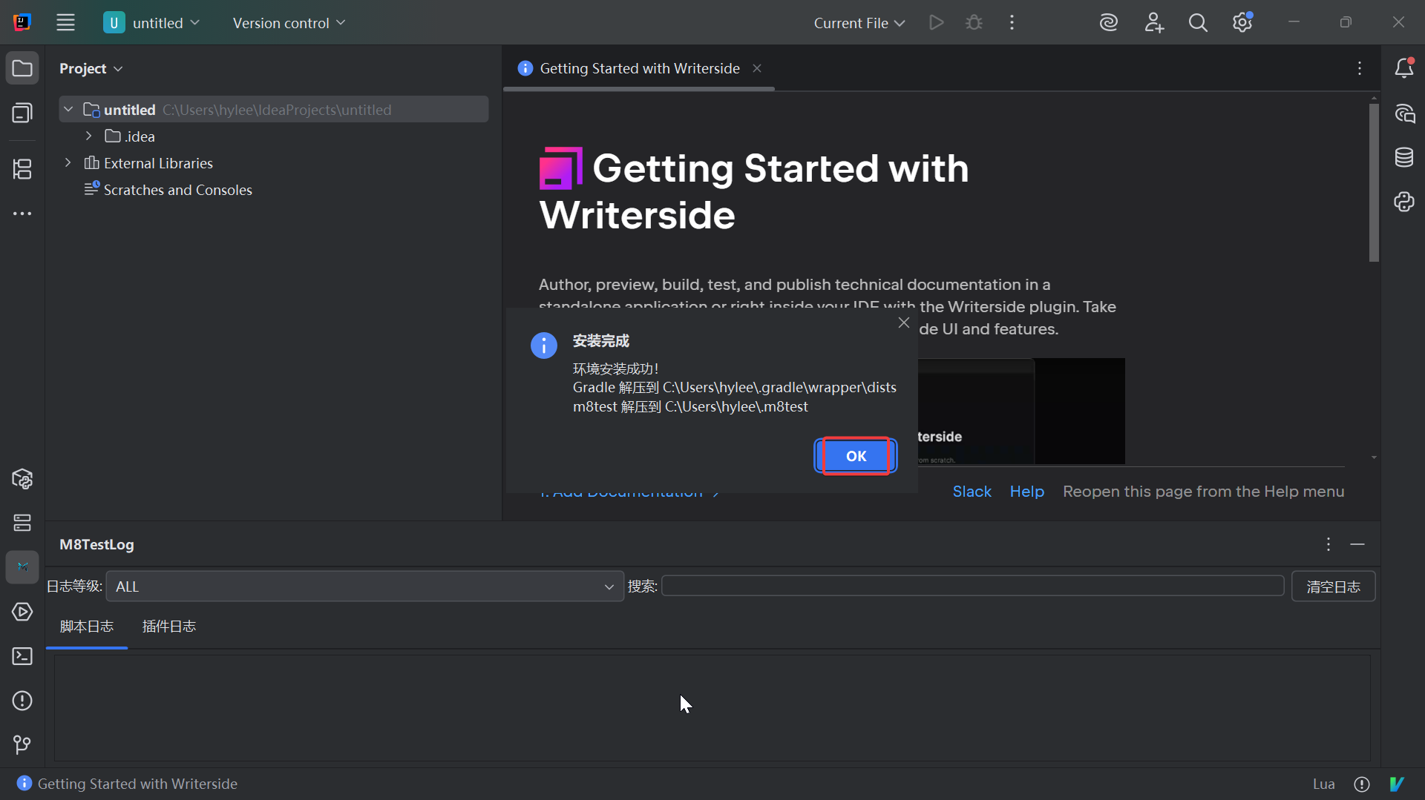
Task: Expand External Libraries node
Action: [x=68, y=163]
